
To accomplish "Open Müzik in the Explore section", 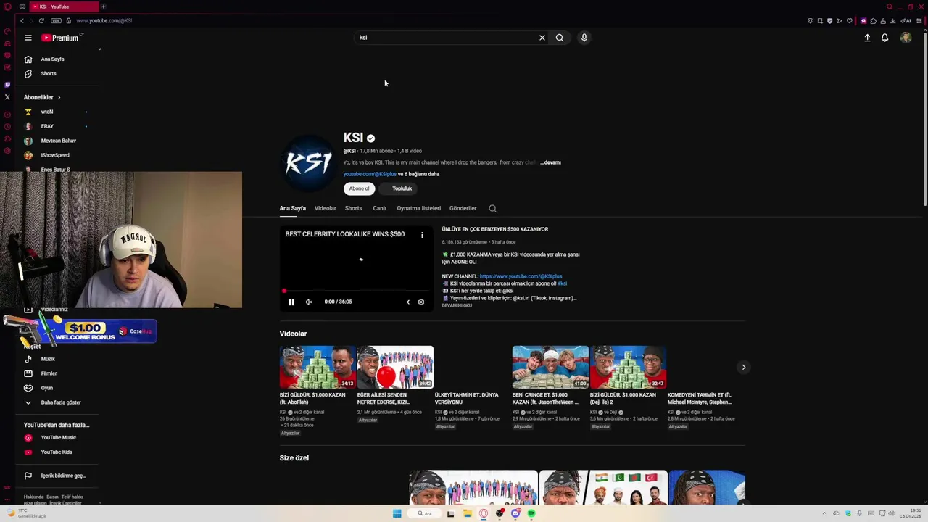I will click(48, 359).
